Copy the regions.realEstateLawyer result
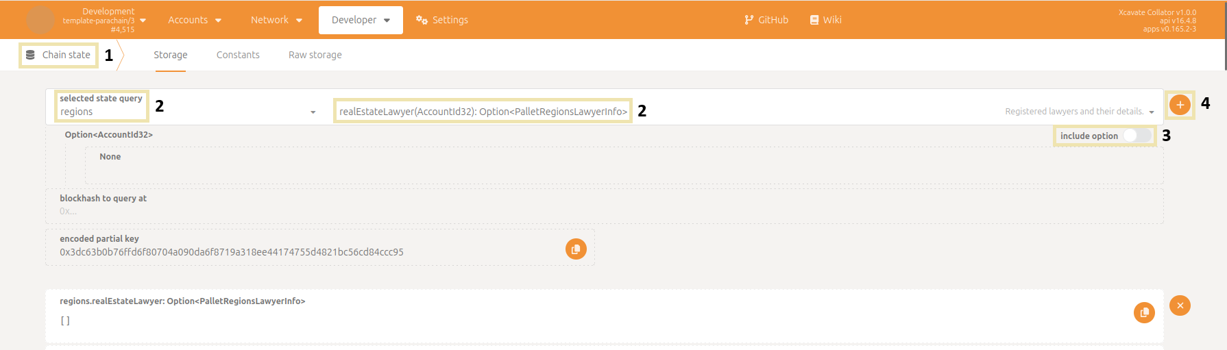The image size is (1227, 350). point(1143,313)
